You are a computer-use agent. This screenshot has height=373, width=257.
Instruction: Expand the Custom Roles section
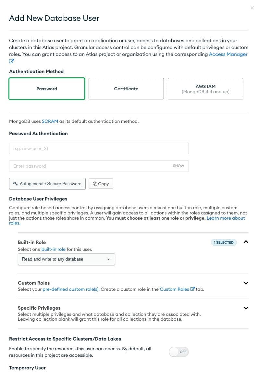[x=246, y=283]
